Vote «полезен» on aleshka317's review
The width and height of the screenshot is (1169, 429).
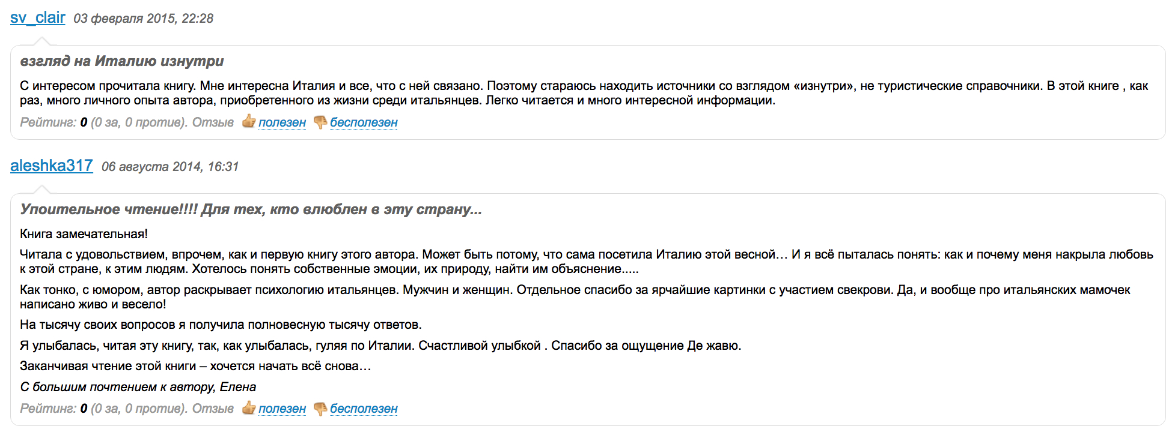tap(282, 409)
